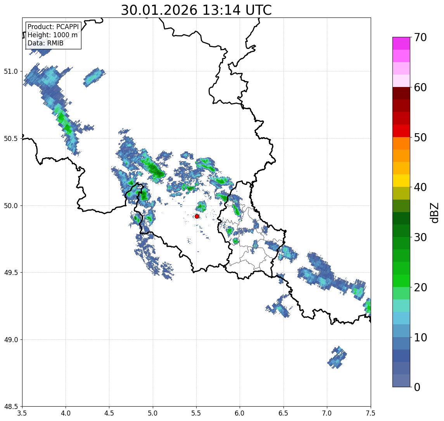
Task: Click the dark maroon colorbar segment below 60
Action: (x=401, y=93)
